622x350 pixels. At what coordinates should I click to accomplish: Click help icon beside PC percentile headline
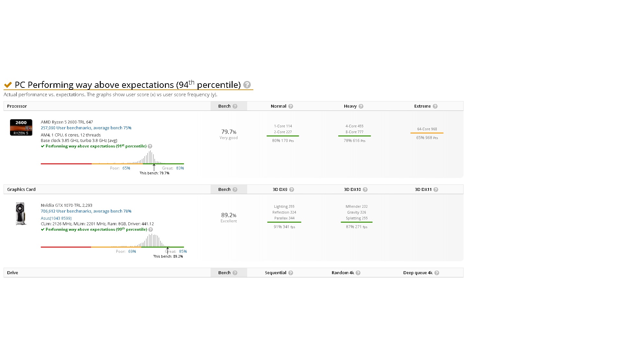click(x=247, y=85)
